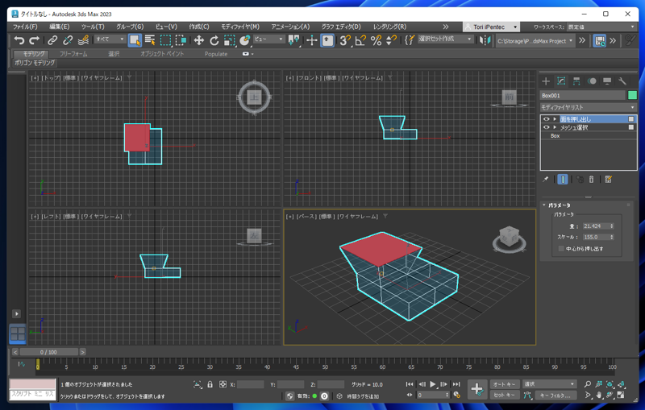This screenshot has height=410, width=645.
Task: Open the Display tab in the command panel
Action: 607,81
